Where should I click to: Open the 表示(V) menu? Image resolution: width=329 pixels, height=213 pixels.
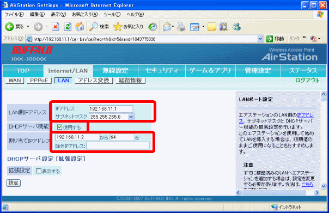(58, 15)
